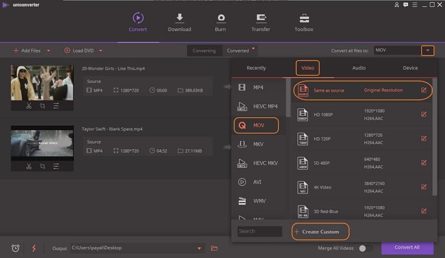This screenshot has width=445, height=258.
Task: Select MKV in the format list
Action: pos(258,144)
